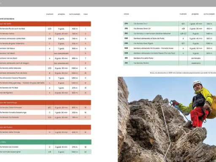Screen dimensions: 216x162
Task: Click the Via ferrata Sass Rigais row
Action: click(170, 43)
